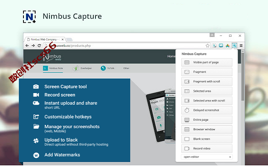Click 'Screen Capture tool' text

point(66,86)
